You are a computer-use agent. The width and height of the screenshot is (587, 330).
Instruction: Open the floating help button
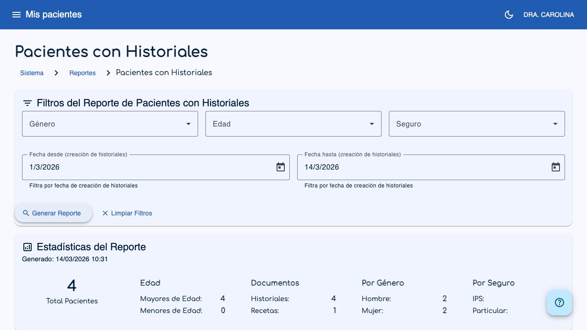point(559,302)
